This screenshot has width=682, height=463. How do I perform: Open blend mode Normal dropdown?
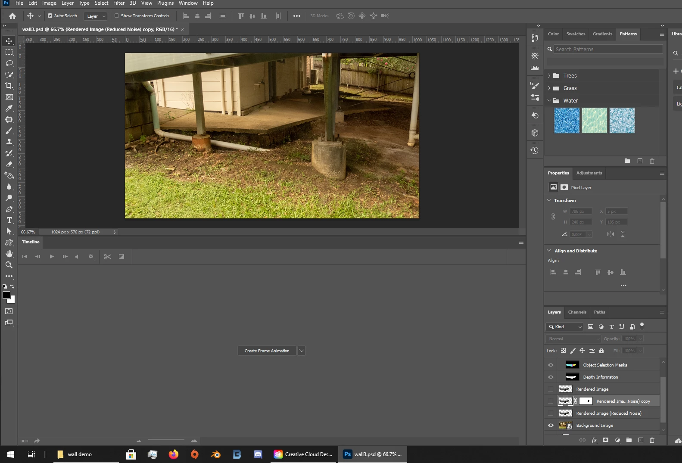pyautogui.click(x=573, y=339)
